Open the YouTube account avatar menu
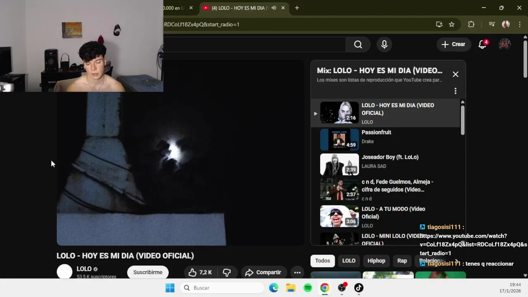 (x=504, y=45)
